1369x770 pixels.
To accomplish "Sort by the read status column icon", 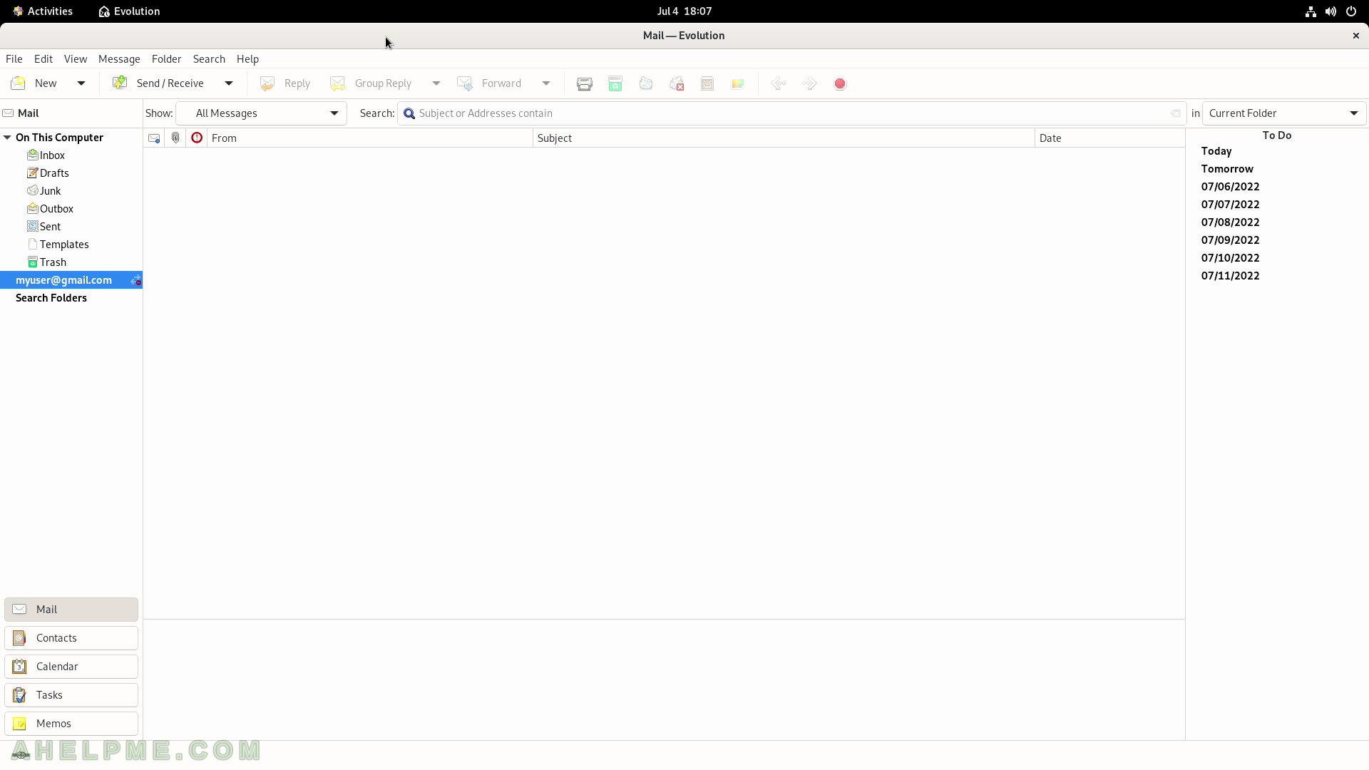I will click(x=154, y=138).
